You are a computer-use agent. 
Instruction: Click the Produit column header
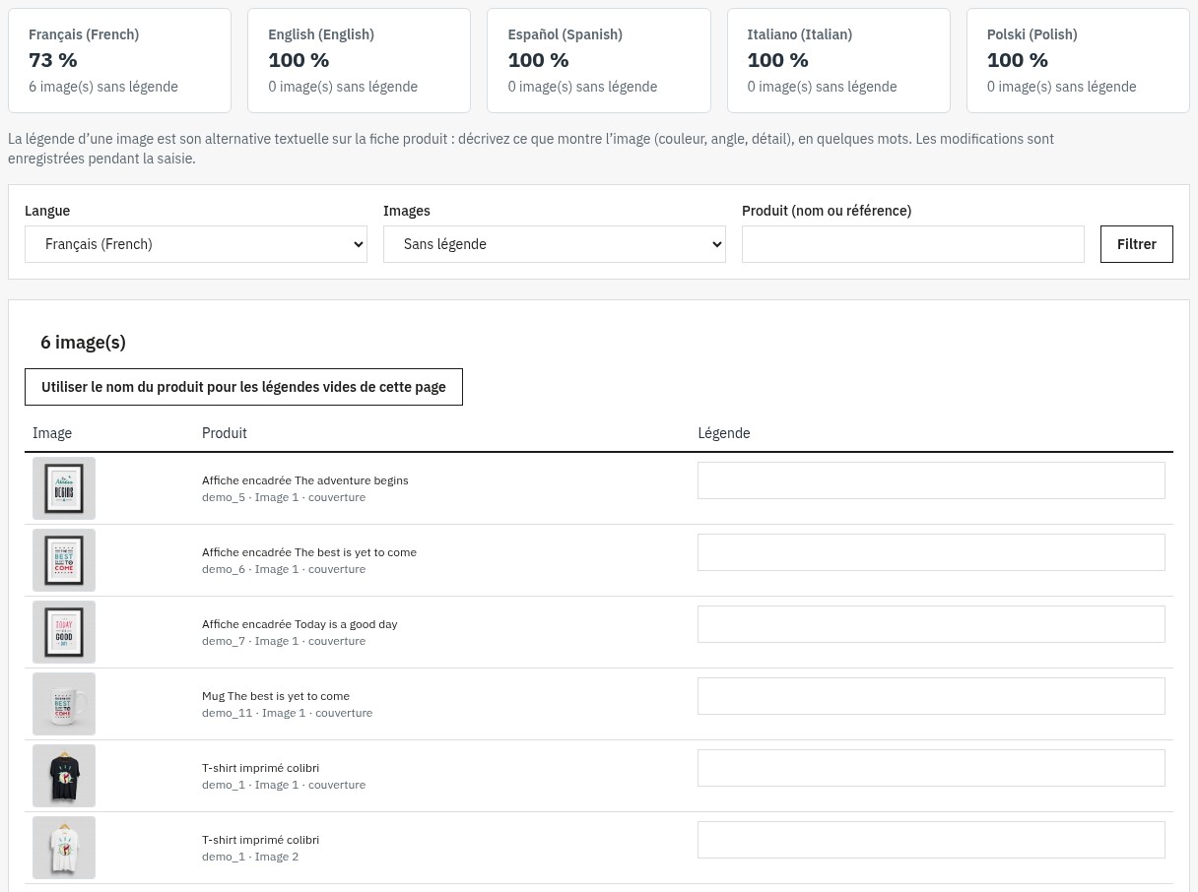[225, 433]
